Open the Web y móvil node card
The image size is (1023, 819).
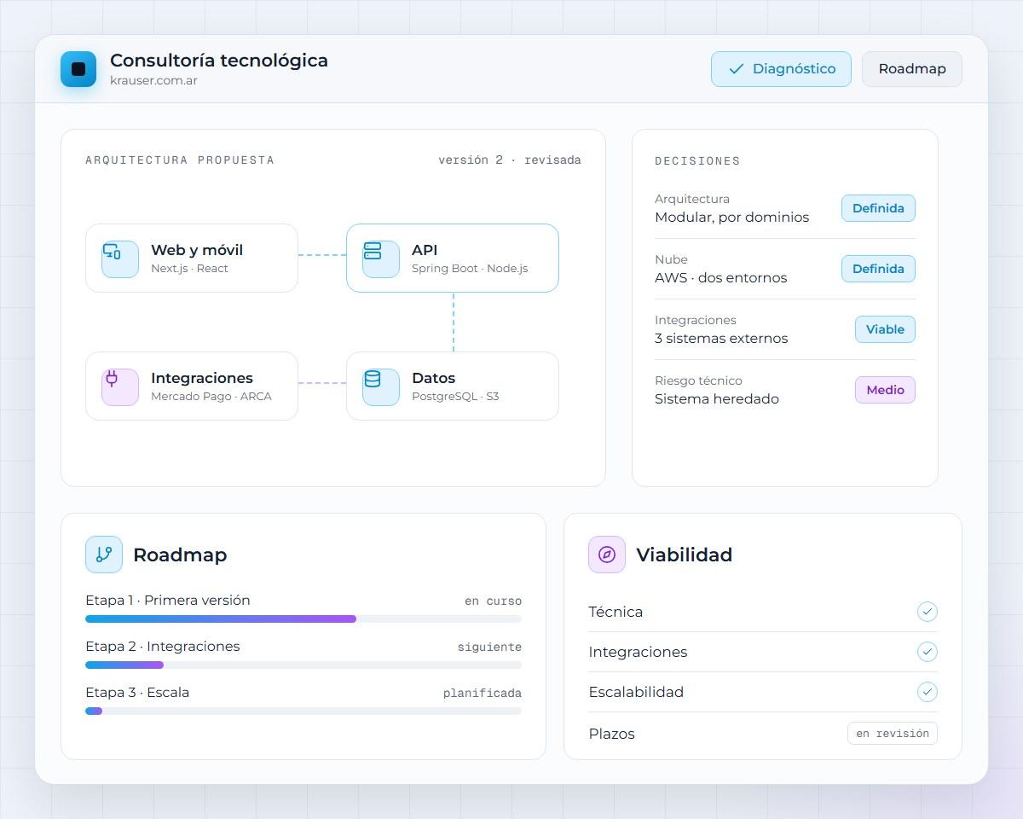tap(192, 258)
